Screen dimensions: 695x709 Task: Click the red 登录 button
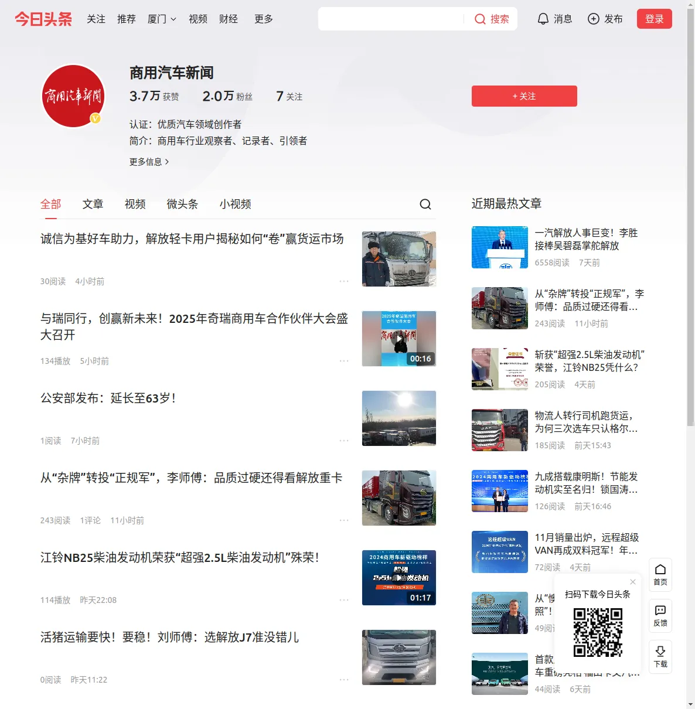(x=655, y=19)
